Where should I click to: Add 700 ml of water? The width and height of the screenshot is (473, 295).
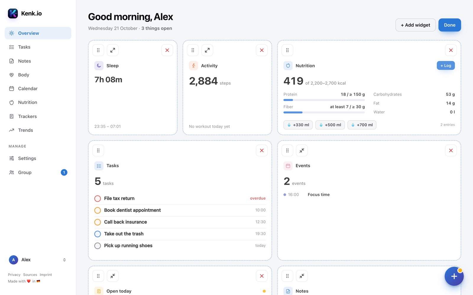(362, 125)
